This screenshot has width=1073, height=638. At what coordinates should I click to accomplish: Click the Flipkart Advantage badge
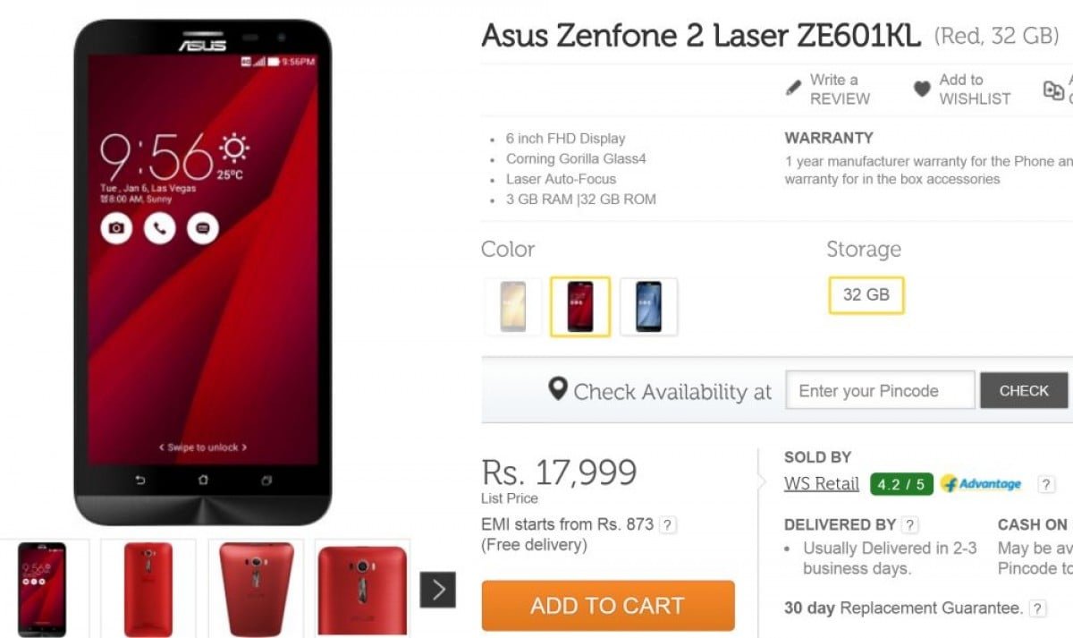pos(981,484)
